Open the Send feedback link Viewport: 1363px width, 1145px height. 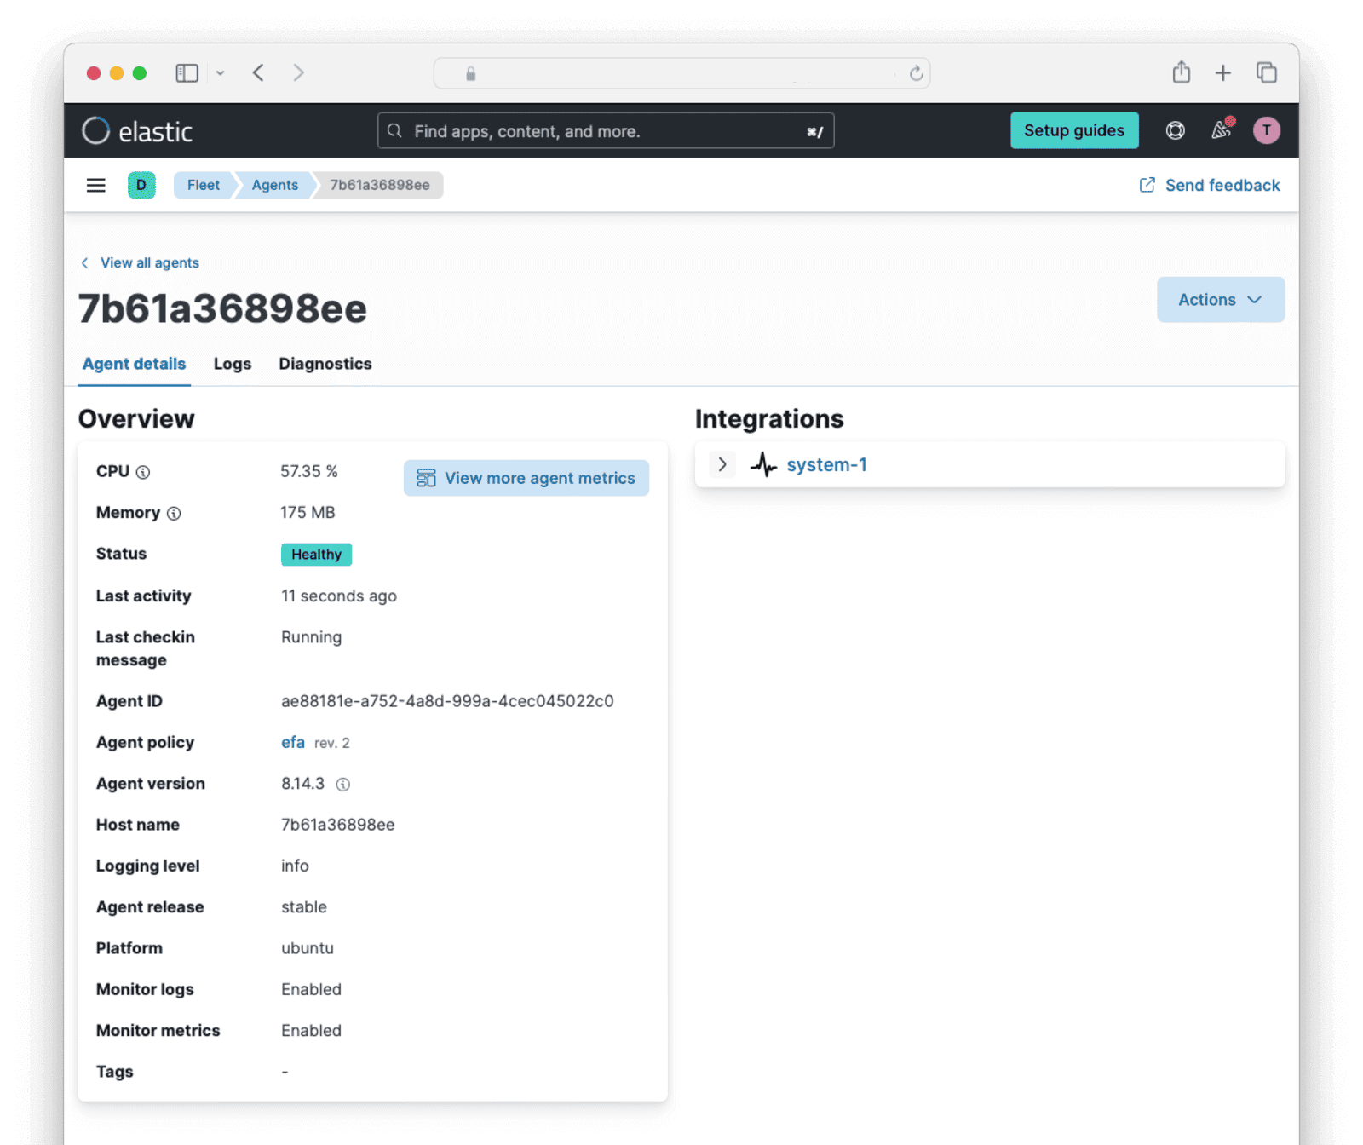tap(1222, 185)
